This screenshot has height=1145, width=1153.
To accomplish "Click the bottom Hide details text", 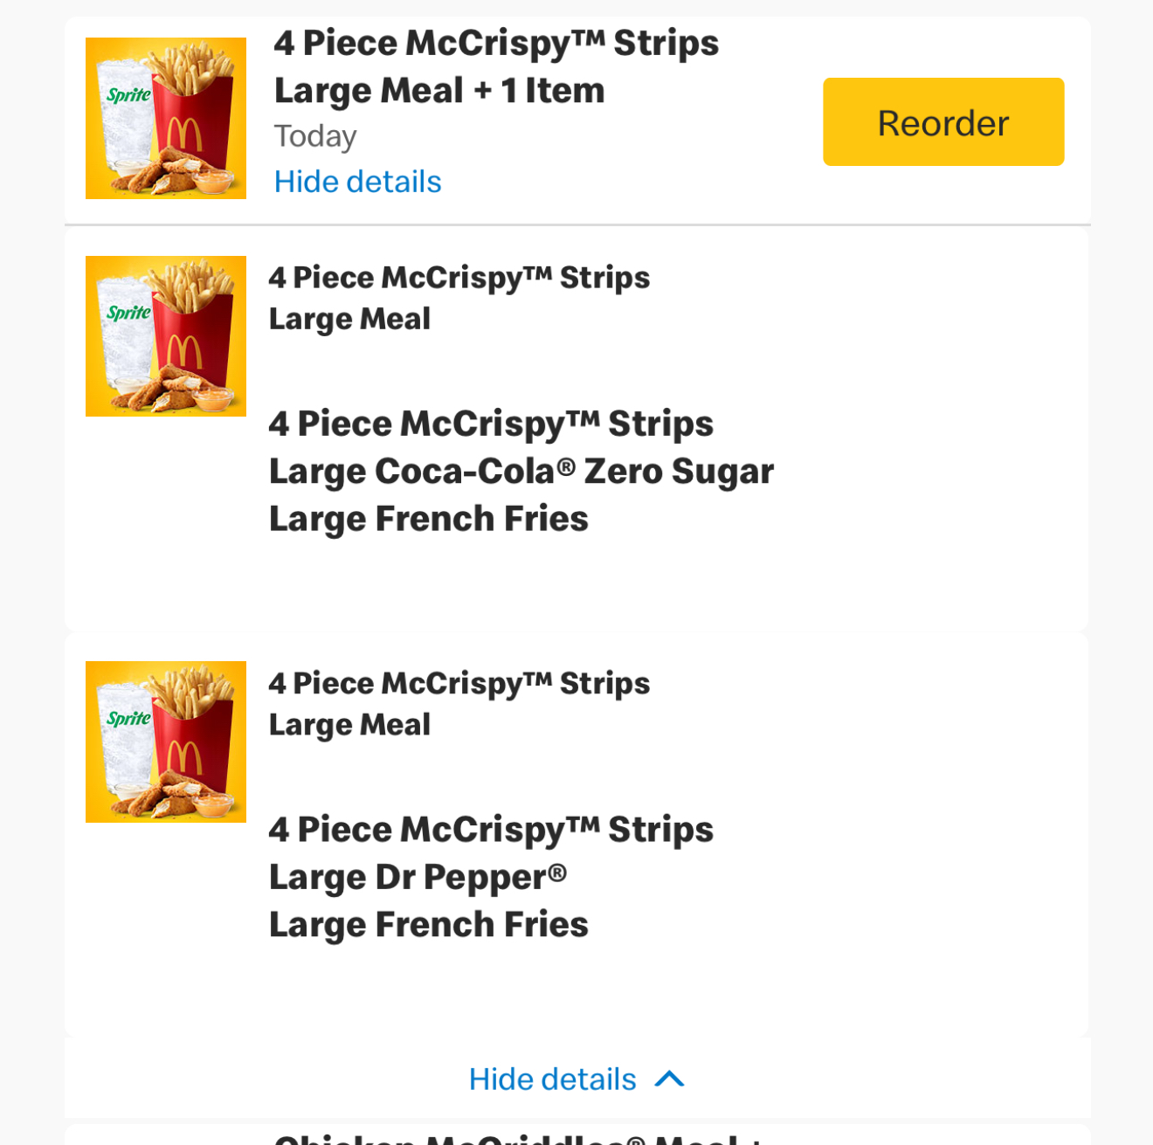I will (x=552, y=1079).
